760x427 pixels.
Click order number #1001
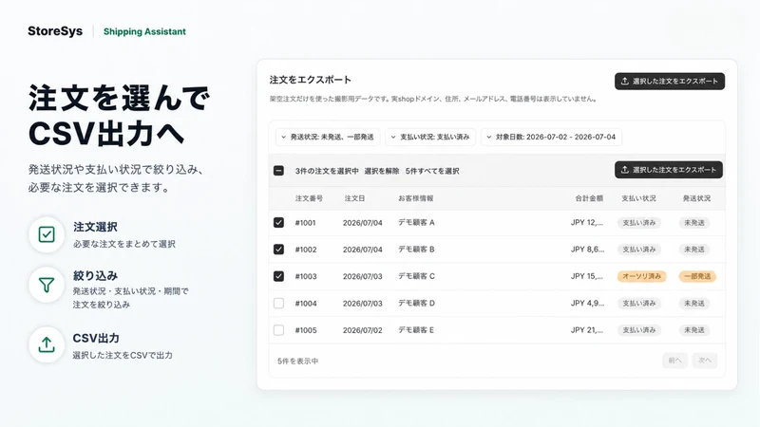pyautogui.click(x=305, y=223)
